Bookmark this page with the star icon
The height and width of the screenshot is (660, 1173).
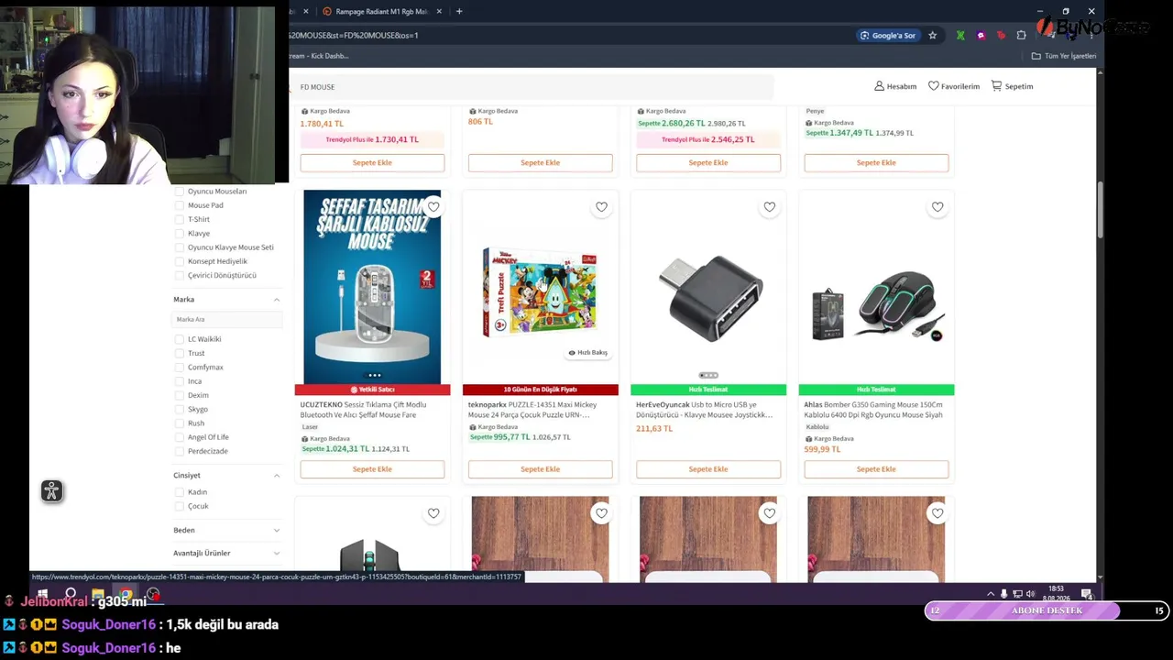coord(933,36)
